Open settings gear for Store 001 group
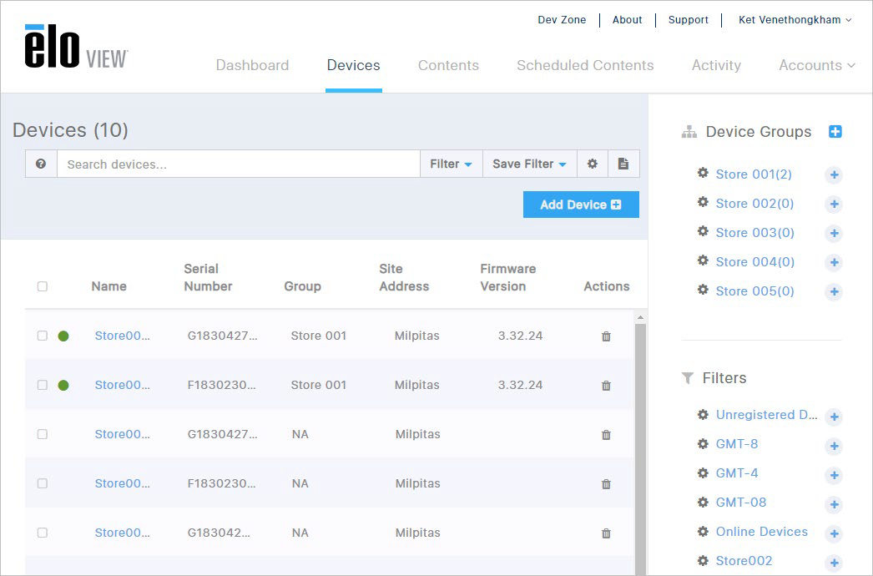The width and height of the screenshot is (873, 576). [x=704, y=174]
